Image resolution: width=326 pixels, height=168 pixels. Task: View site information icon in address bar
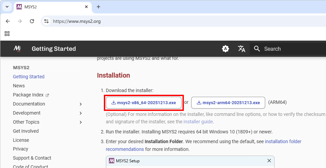click(x=46, y=21)
